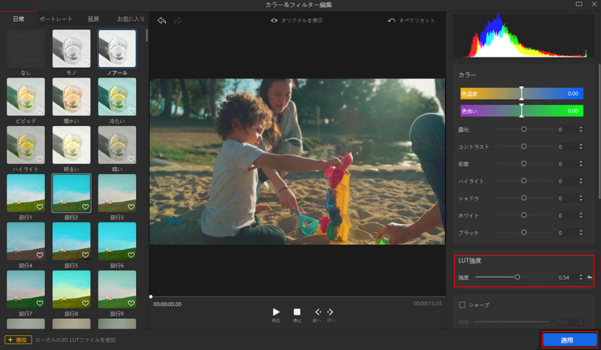
Task: Favorite the ビビッド filter via heart icon
Action: (39, 111)
